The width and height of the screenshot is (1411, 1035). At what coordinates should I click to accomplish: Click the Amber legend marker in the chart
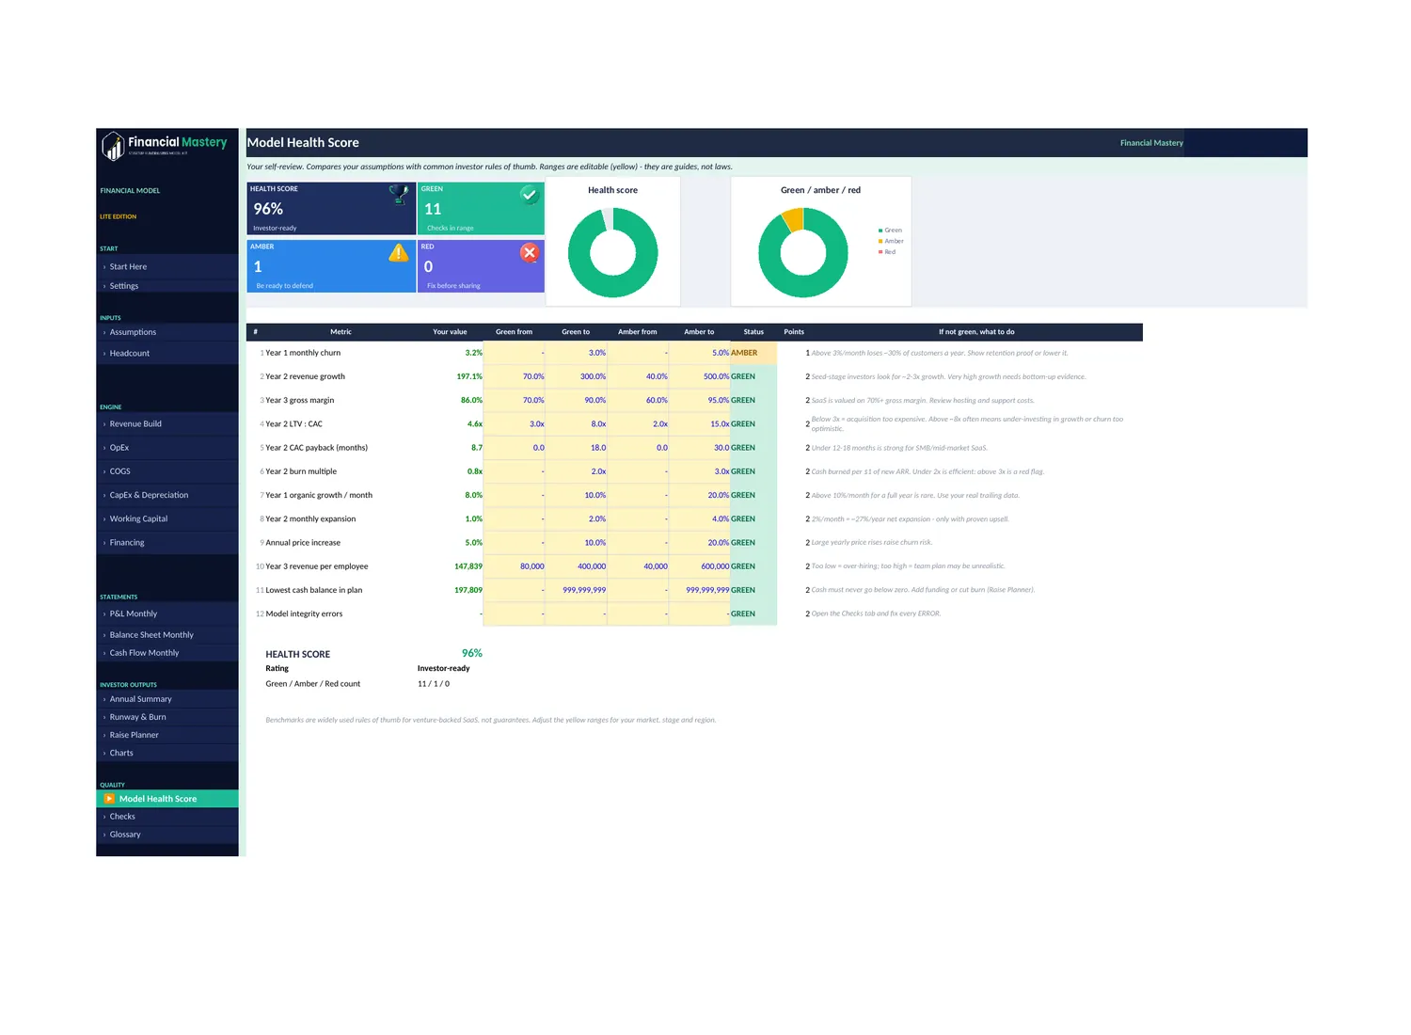[x=880, y=241]
